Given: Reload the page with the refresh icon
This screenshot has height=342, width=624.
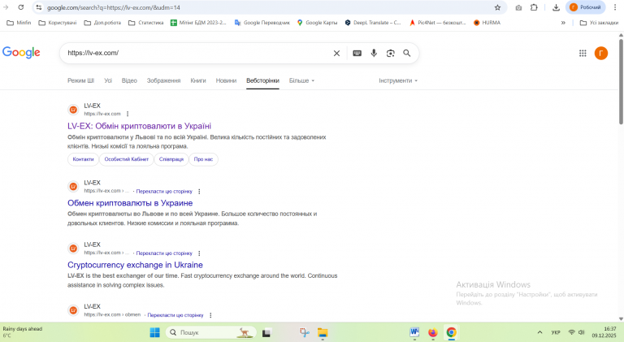Looking at the screenshot, I should pos(21,7).
